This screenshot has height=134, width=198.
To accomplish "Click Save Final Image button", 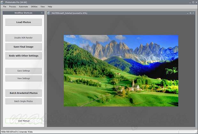I will click(x=24, y=47).
